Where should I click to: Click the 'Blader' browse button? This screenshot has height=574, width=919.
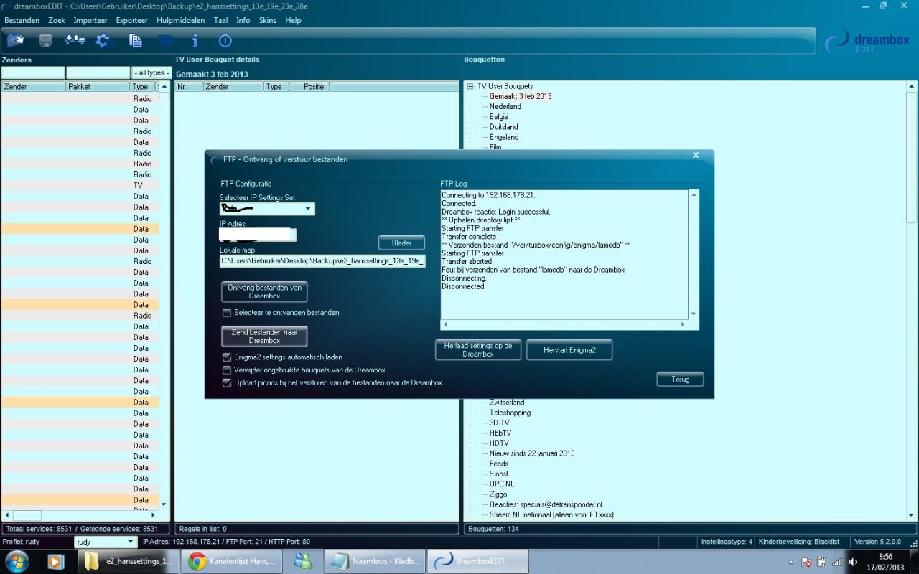tap(401, 243)
